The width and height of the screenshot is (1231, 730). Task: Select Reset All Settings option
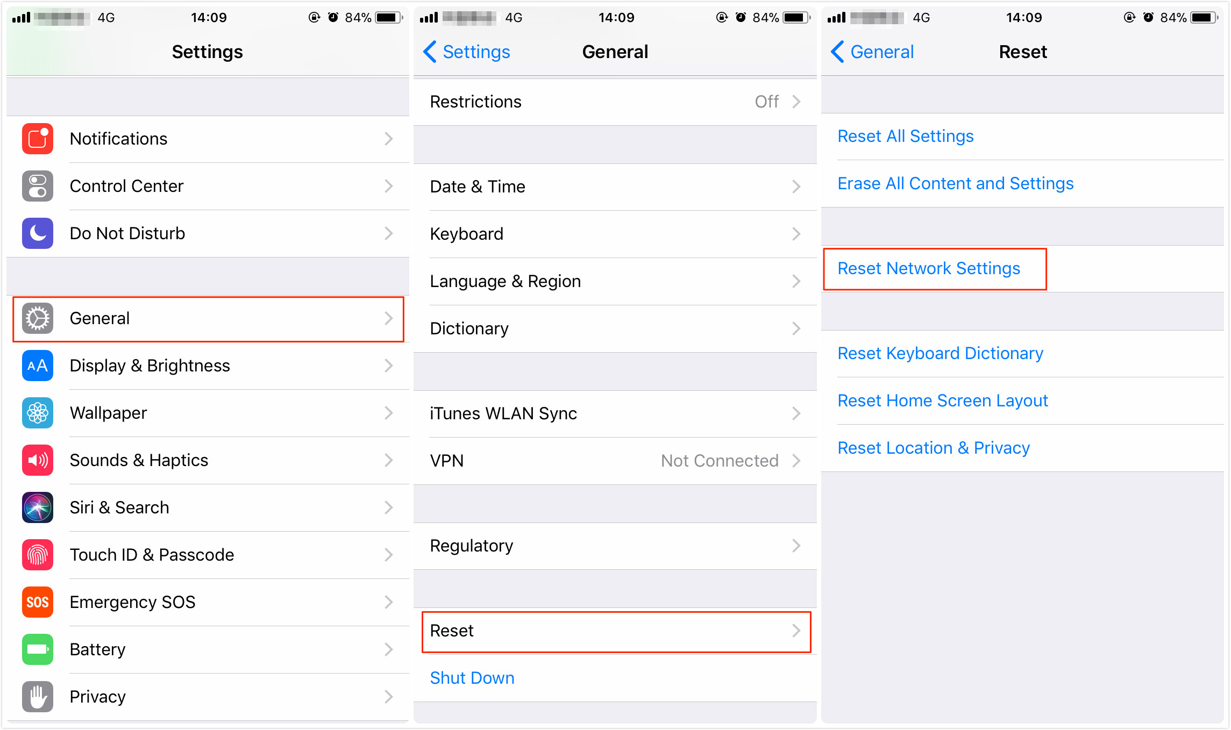tap(908, 135)
